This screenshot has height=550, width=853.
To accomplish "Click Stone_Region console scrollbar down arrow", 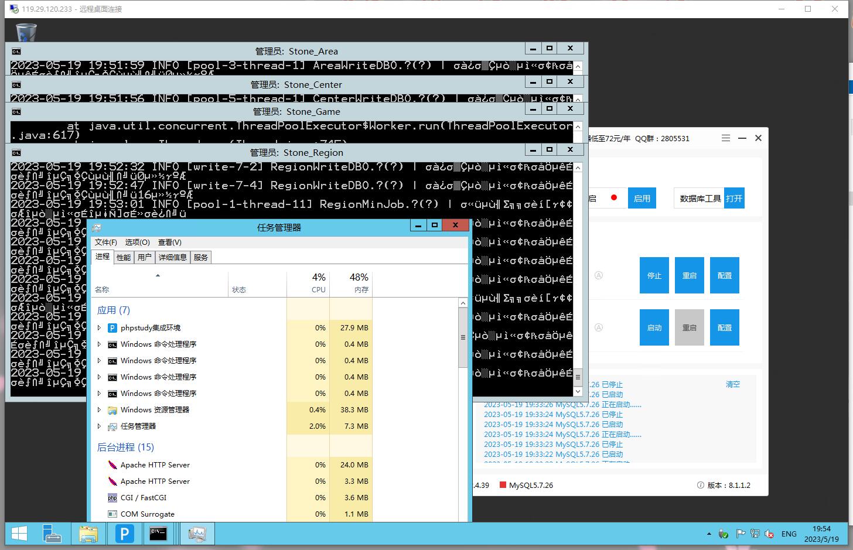I will pos(578,391).
